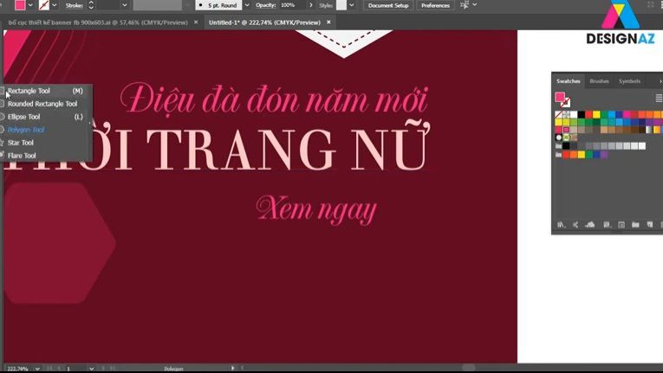The width and height of the screenshot is (663, 373).
Task: Click New Color Group folder icon
Action: coord(635,225)
